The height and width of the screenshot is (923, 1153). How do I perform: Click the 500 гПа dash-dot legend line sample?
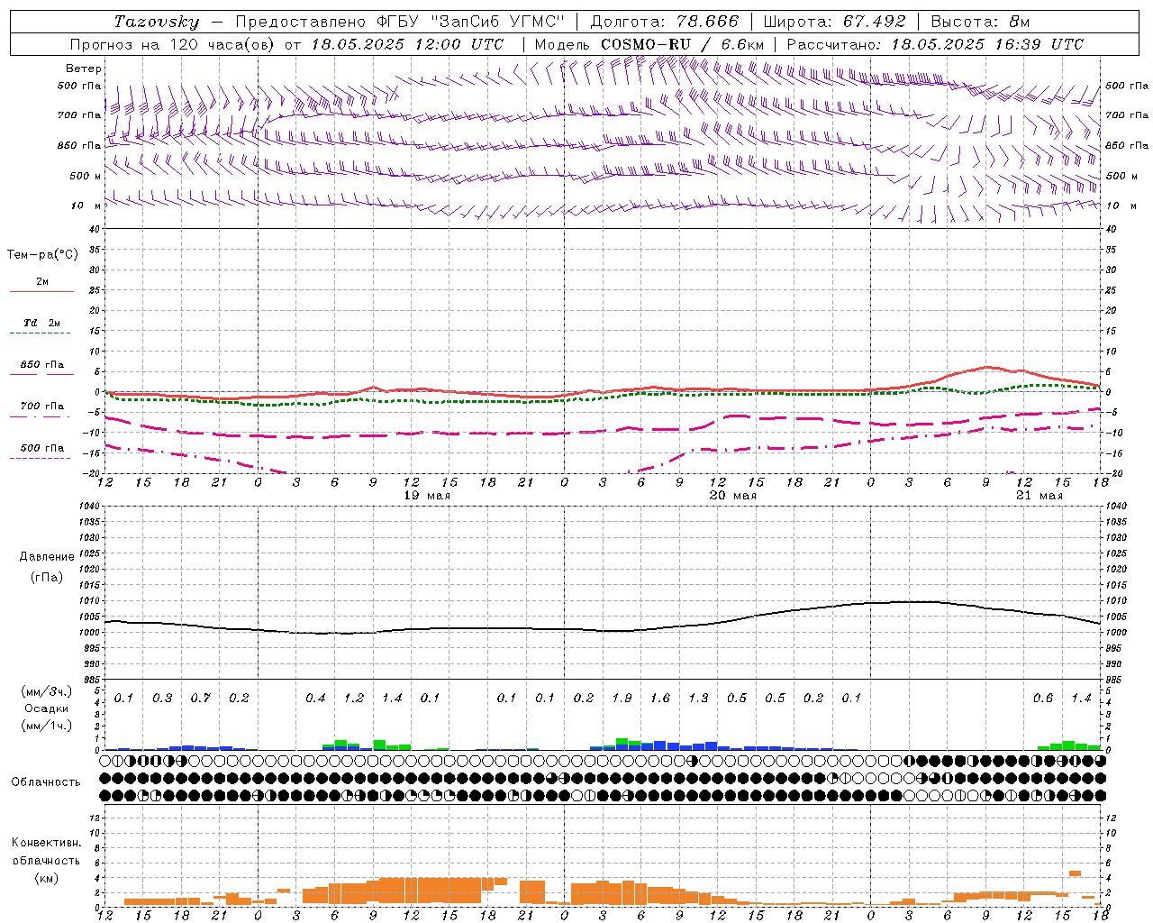point(40,458)
